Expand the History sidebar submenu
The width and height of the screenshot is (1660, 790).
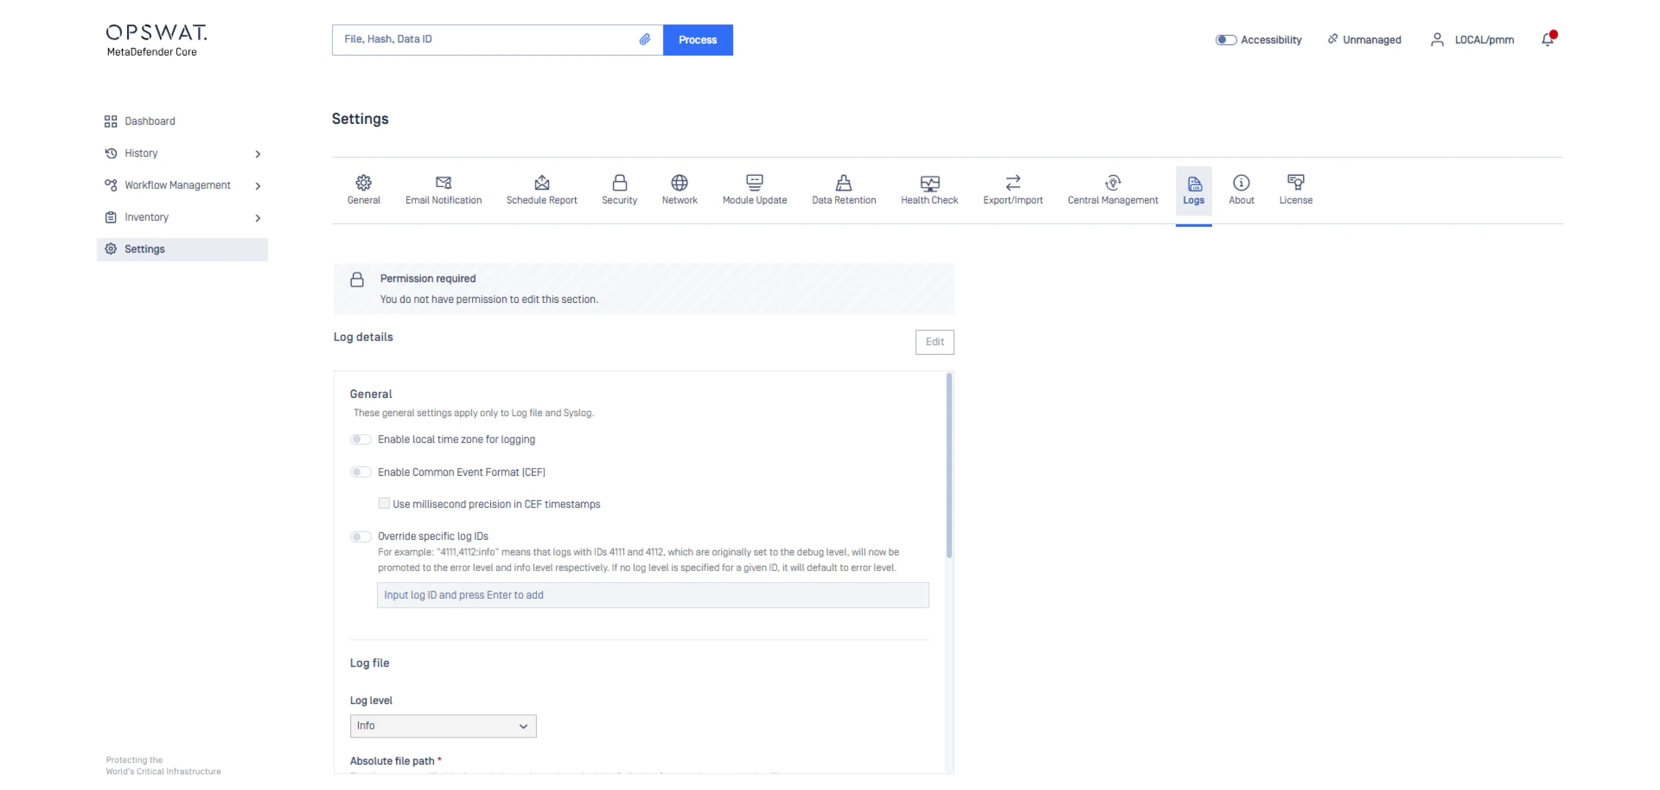(258, 154)
